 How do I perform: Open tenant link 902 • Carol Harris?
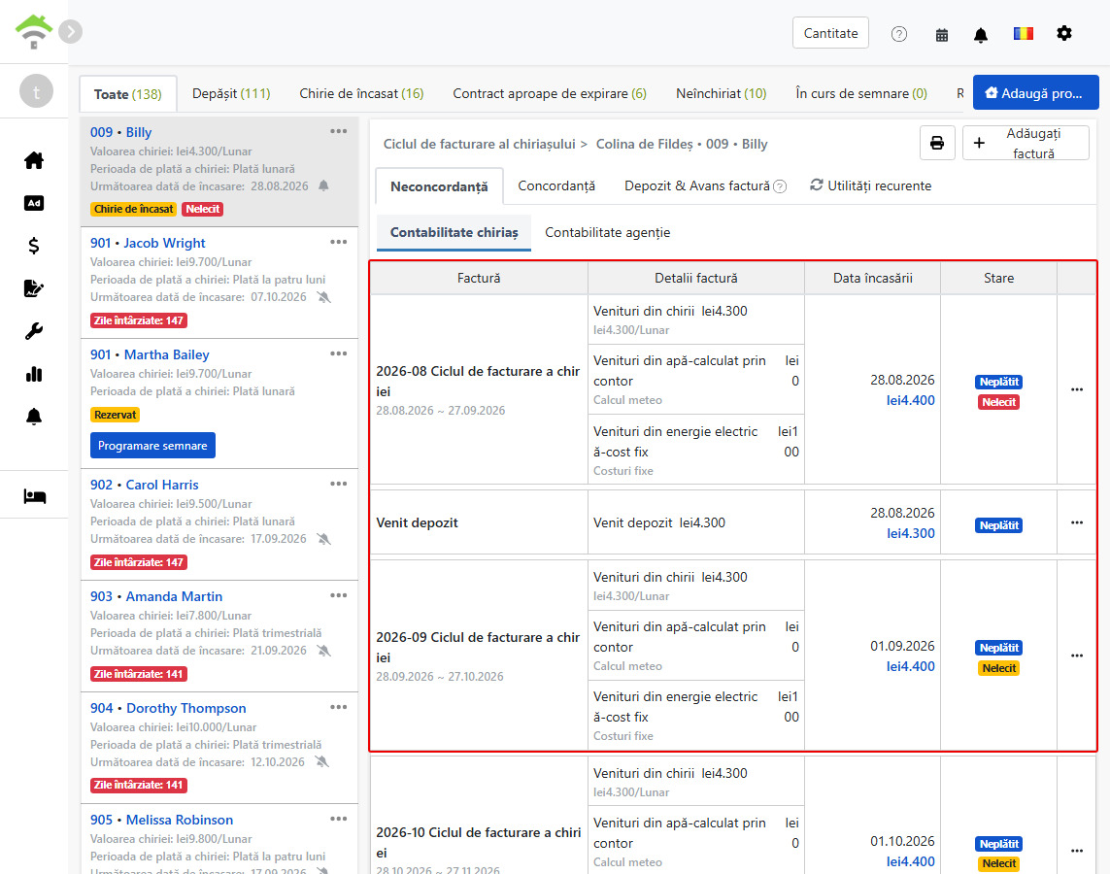click(145, 485)
